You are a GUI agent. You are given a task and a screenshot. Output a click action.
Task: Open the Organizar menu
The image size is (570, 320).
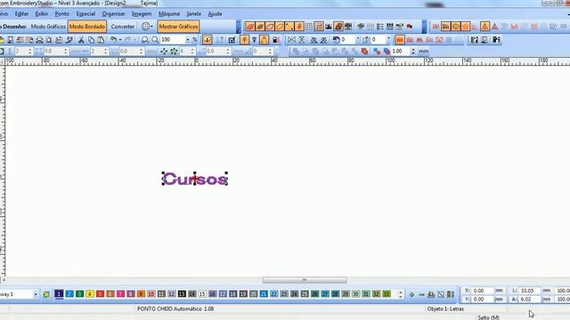(113, 14)
